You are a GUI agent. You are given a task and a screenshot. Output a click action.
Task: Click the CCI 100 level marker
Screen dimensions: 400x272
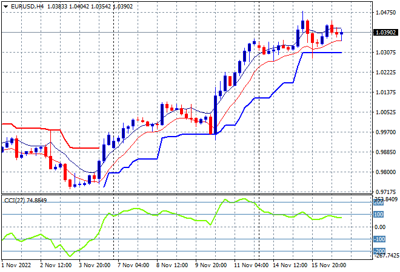coord(378,214)
